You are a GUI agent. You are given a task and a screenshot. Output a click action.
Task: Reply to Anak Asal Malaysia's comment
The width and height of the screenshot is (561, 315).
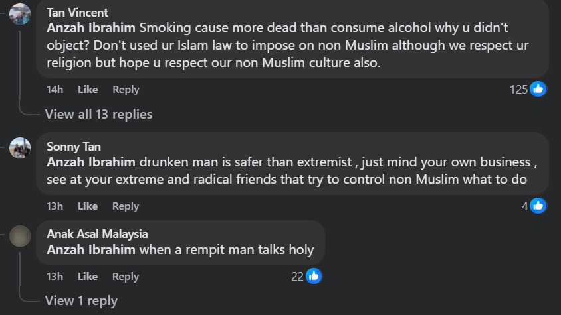point(126,277)
